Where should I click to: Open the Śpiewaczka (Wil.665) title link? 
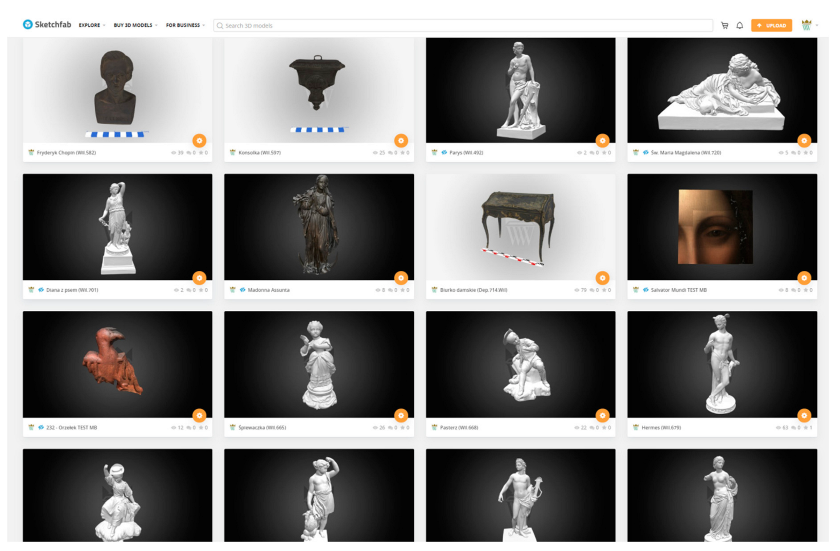tap(262, 428)
